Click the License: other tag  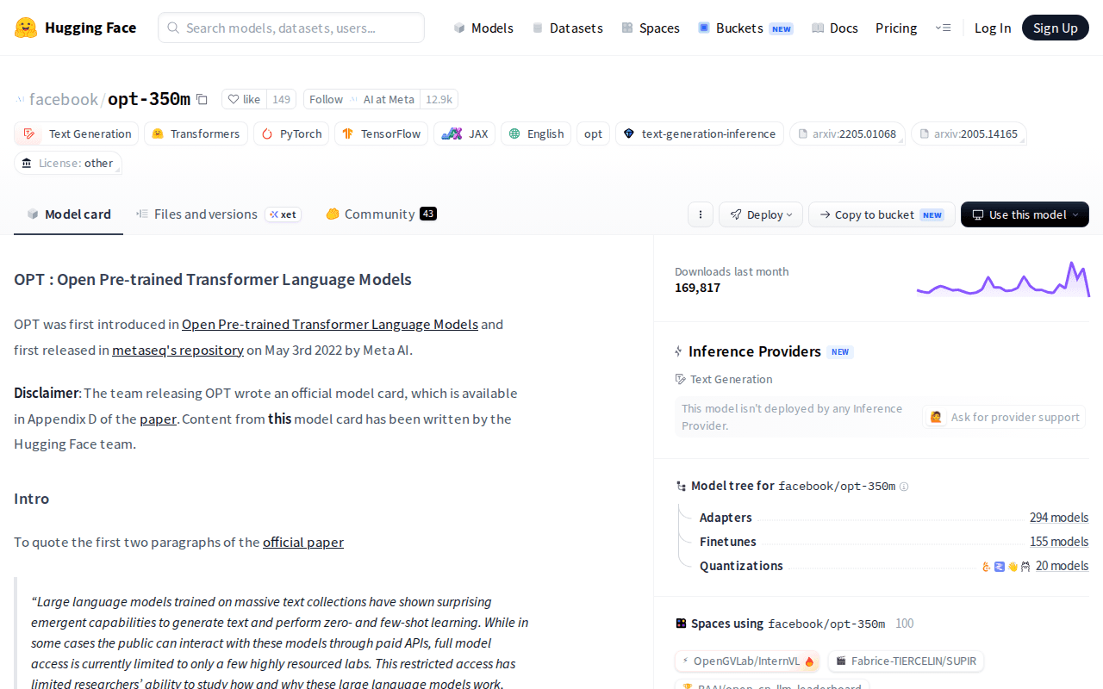(68, 163)
